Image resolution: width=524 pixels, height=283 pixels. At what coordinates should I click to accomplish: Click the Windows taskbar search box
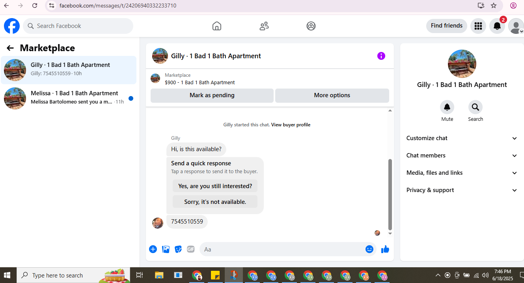coord(73,275)
